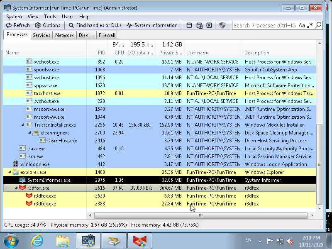Collapse the cleanmgr.exe tree node
This screenshot has height=249, width=332.
coord(29,133)
